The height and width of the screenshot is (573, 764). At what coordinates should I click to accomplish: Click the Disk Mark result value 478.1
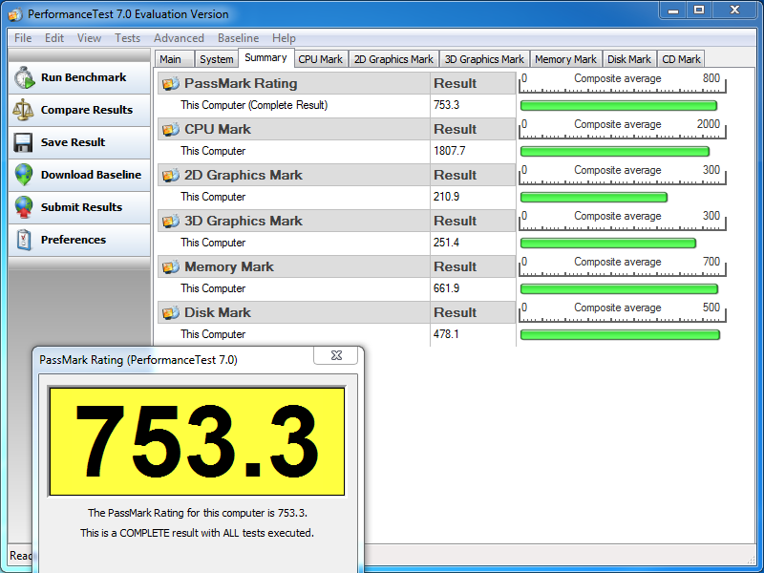[446, 334]
